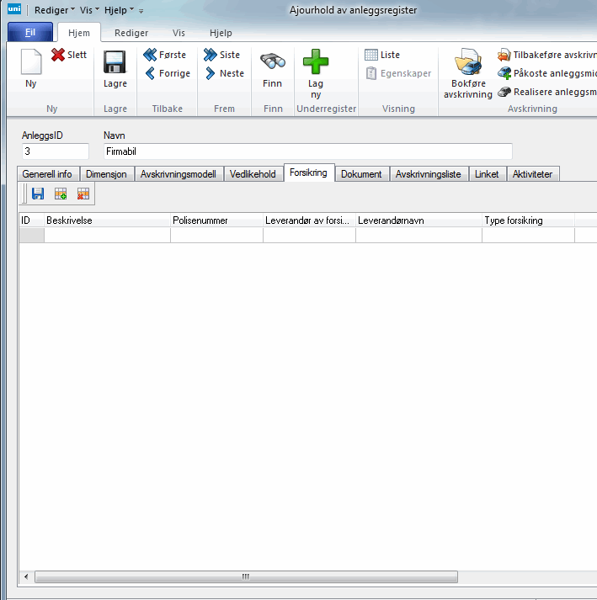Open search with Finn binoculars icon
Viewport: 597px width, 600px height.
pyautogui.click(x=273, y=64)
